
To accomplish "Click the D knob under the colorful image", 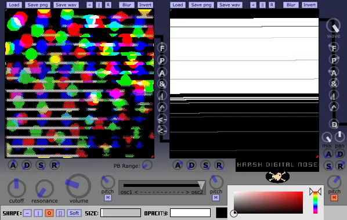I will click(27, 165).
